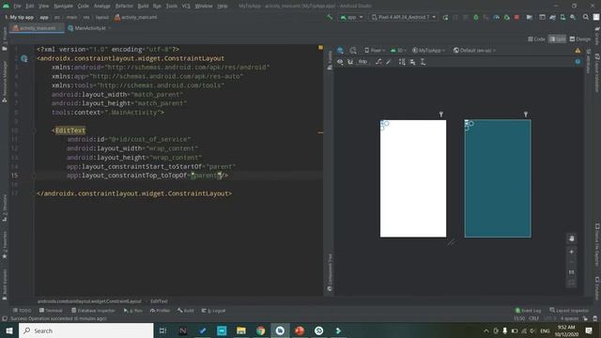The image size is (601, 338).
Task: Open the TODO tool window
Action: click(x=23, y=311)
